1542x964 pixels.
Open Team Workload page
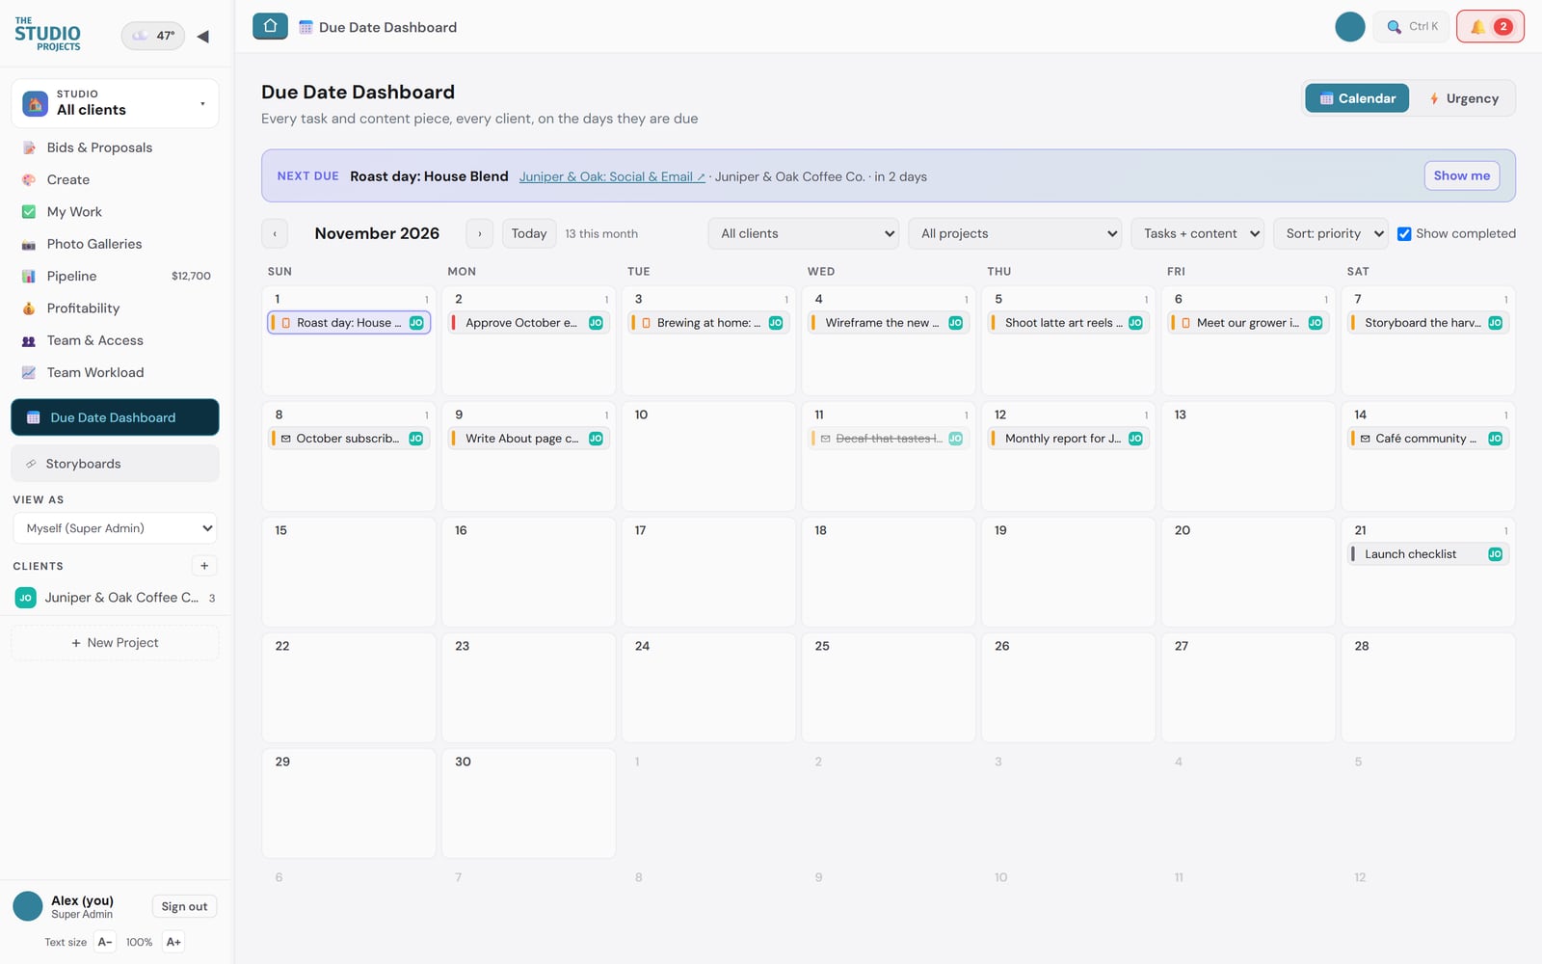click(x=116, y=372)
